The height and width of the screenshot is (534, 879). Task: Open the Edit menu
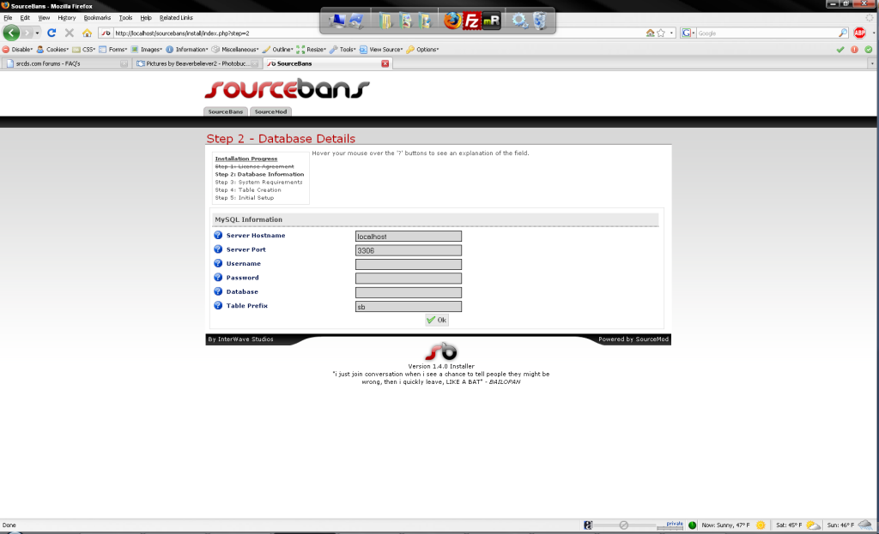point(25,17)
